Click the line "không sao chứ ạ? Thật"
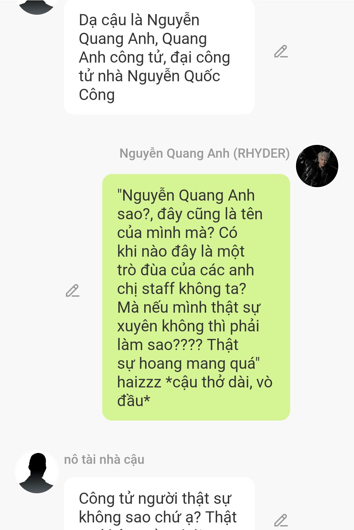This screenshot has height=530, width=354. pos(158,517)
